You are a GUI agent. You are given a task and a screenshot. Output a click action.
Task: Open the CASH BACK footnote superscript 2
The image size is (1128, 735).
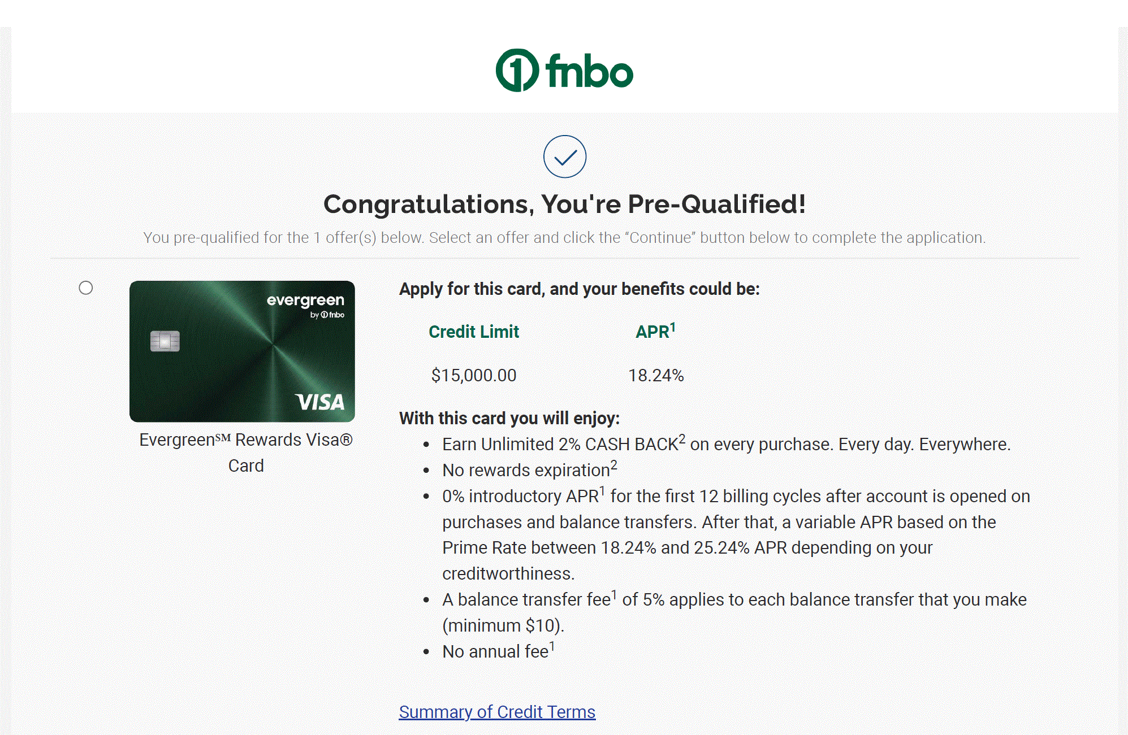pyautogui.click(x=681, y=438)
